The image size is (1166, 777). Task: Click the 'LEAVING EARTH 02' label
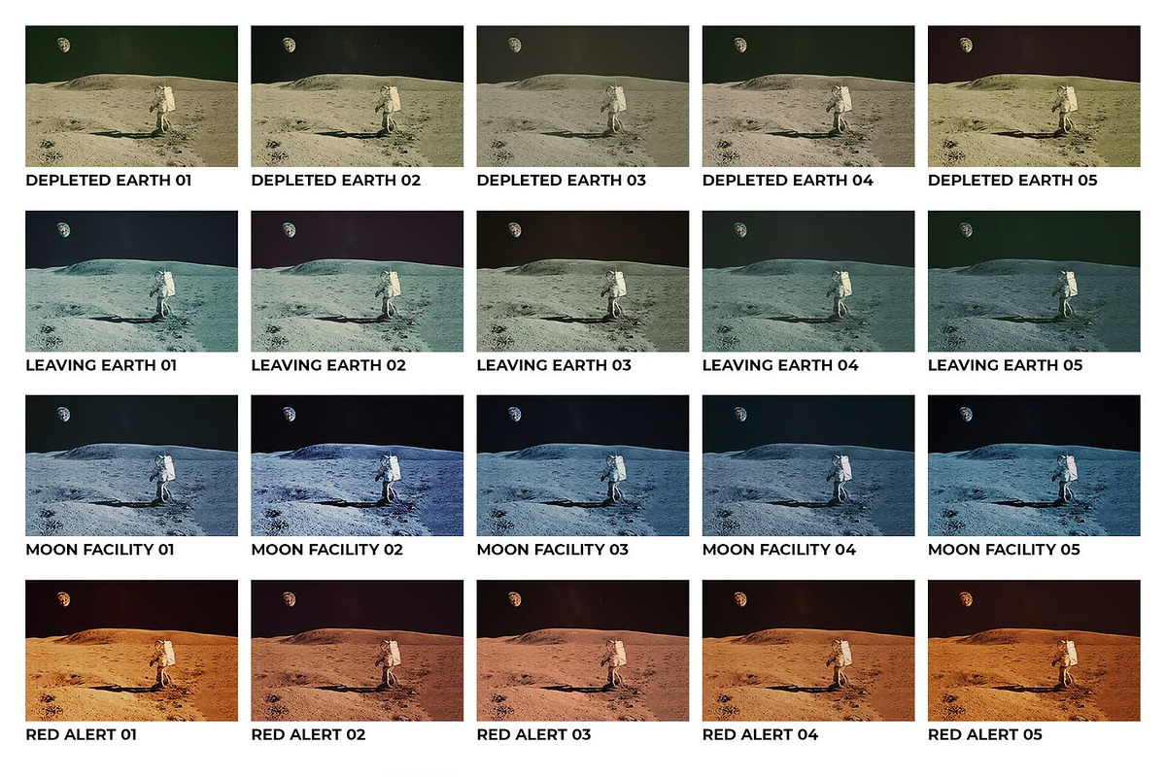[328, 365]
